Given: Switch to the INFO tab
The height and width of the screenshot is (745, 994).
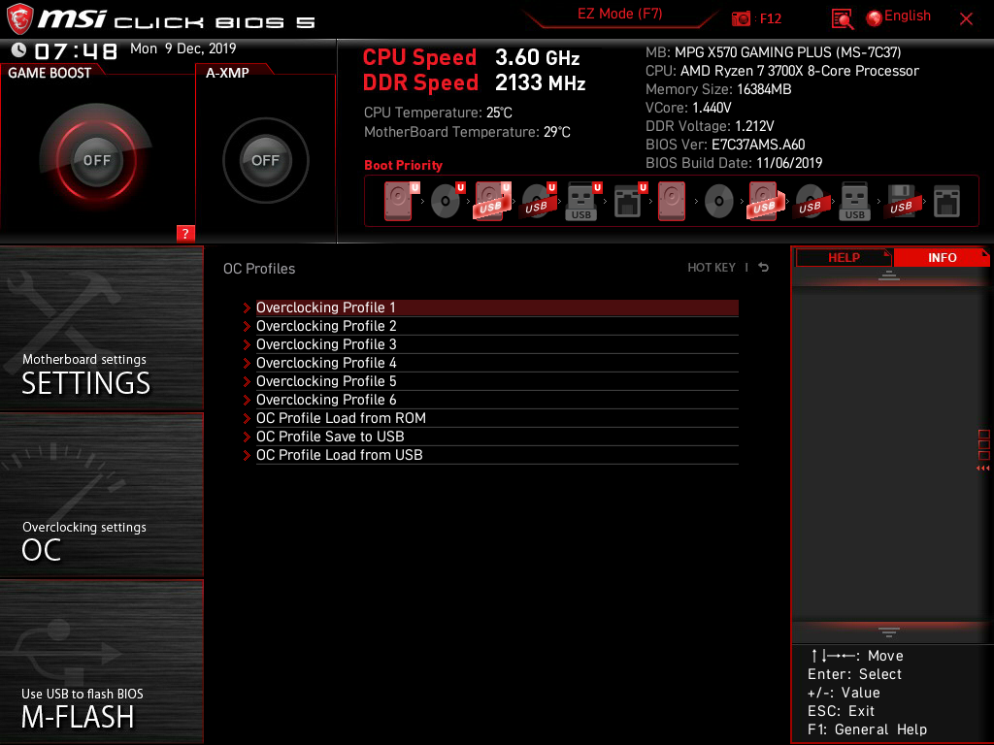Looking at the screenshot, I should 942,258.
